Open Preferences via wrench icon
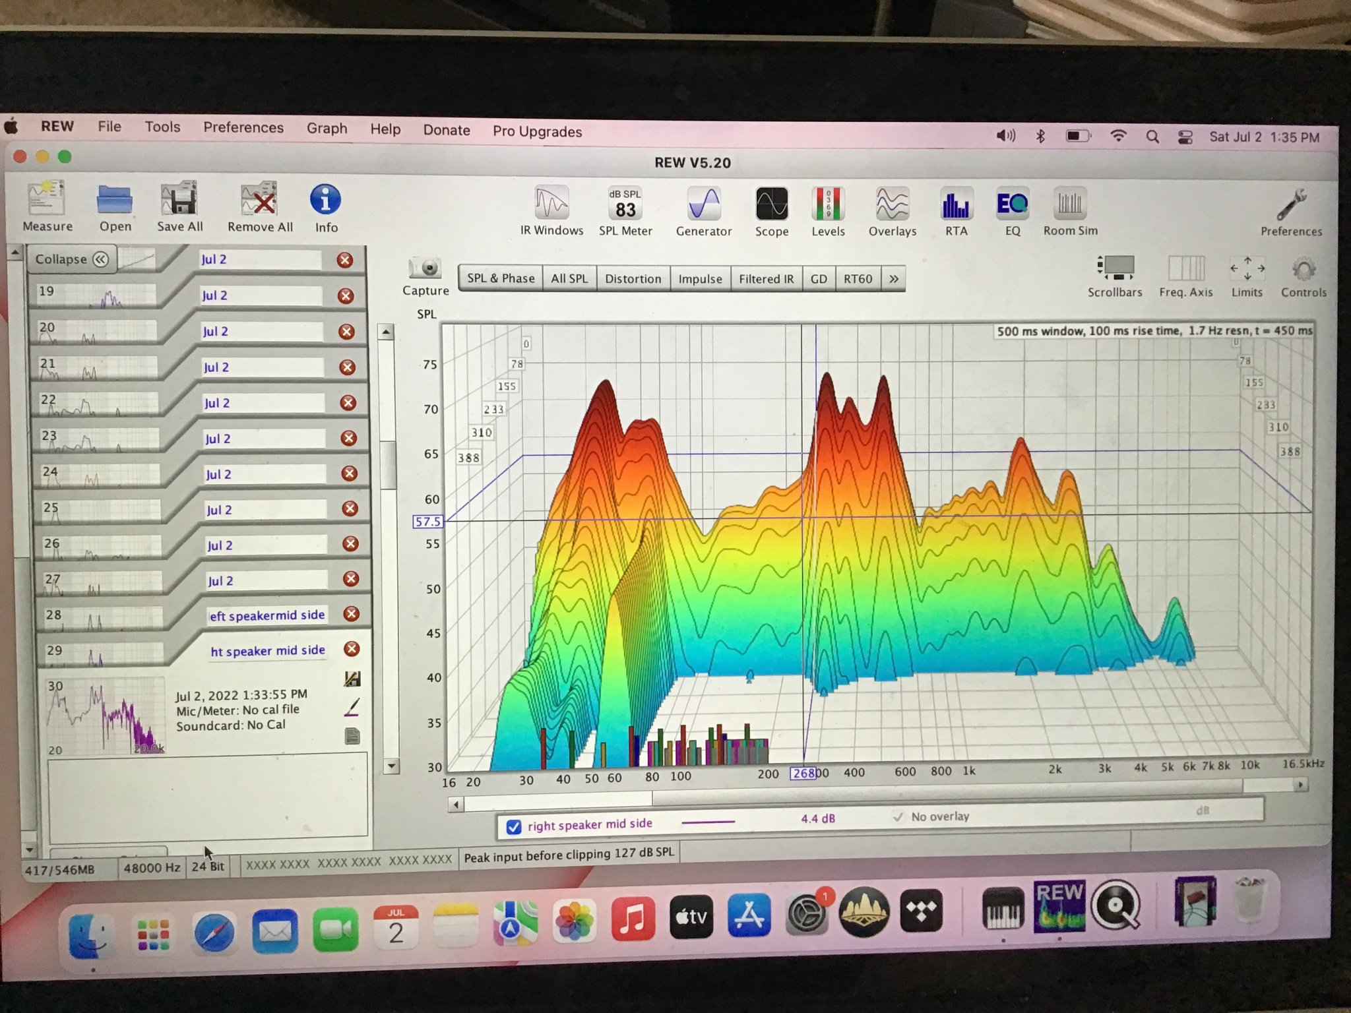Screen dimensions: 1351x1013 1291,212
